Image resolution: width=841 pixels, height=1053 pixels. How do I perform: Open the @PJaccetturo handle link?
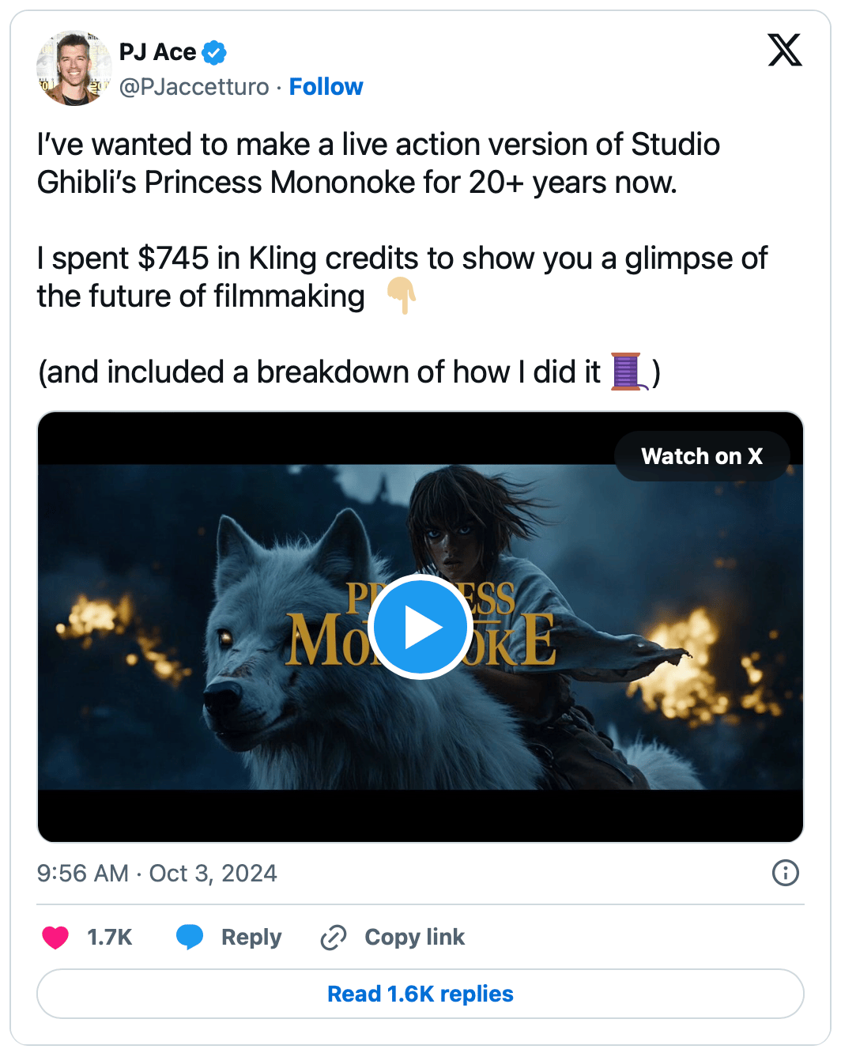[x=194, y=87]
